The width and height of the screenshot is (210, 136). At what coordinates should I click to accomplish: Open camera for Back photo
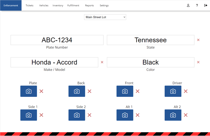pos(77,91)
